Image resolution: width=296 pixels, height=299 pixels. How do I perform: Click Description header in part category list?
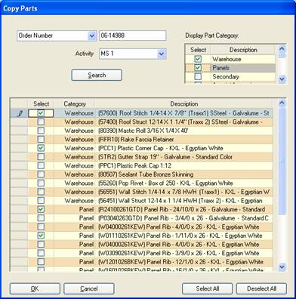click(243, 50)
